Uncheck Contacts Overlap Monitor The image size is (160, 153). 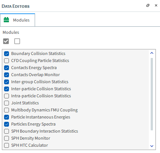[x=6, y=75]
